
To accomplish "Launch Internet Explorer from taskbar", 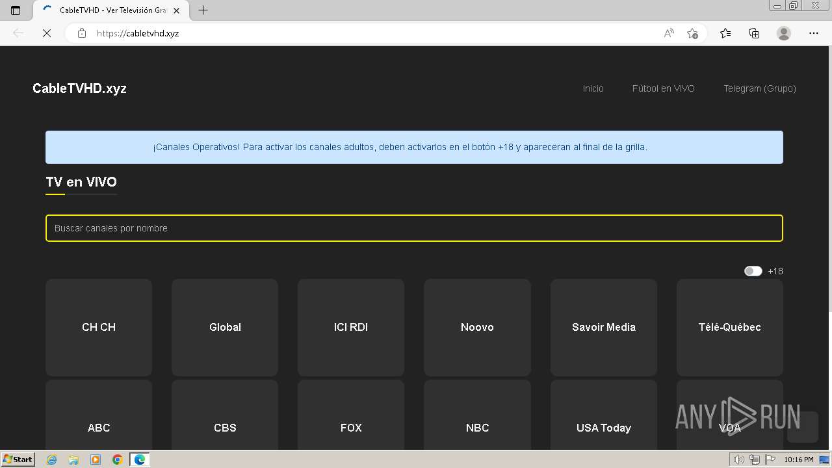I will [51, 460].
